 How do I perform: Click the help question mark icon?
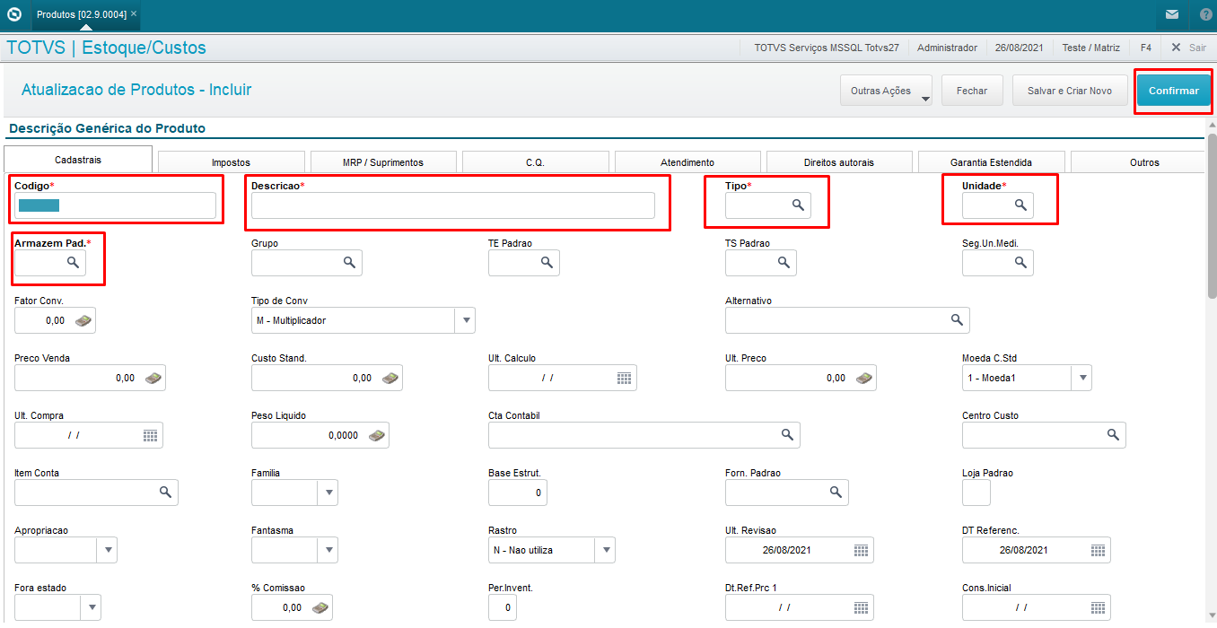tap(1205, 14)
